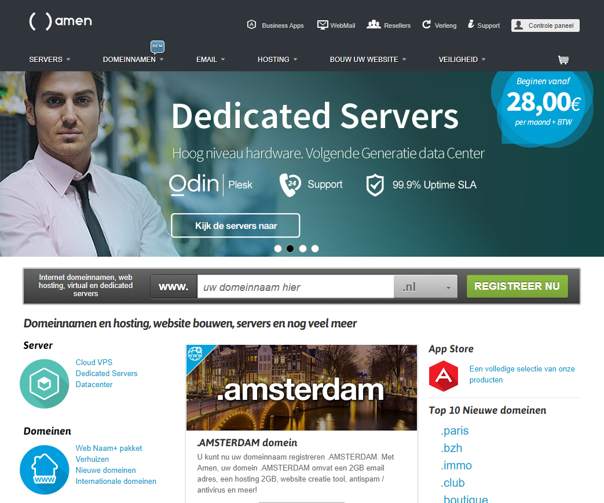Click the Support info icon
Viewport: 604px width, 503px height.
471,24
